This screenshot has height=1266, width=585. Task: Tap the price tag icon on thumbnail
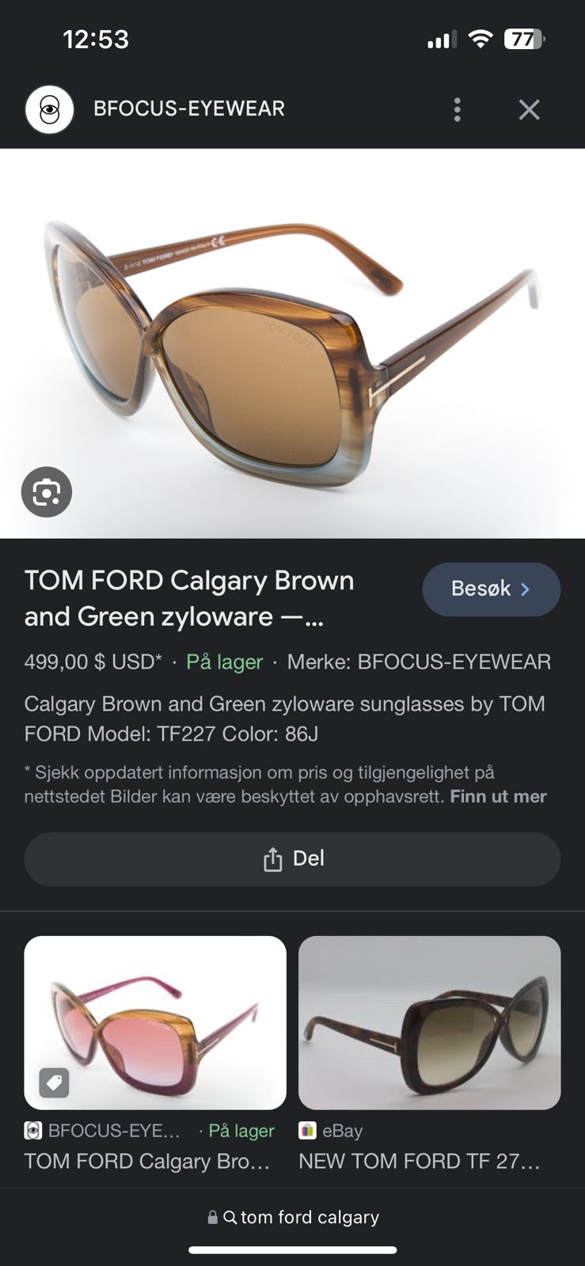click(x=55, y=1082)
